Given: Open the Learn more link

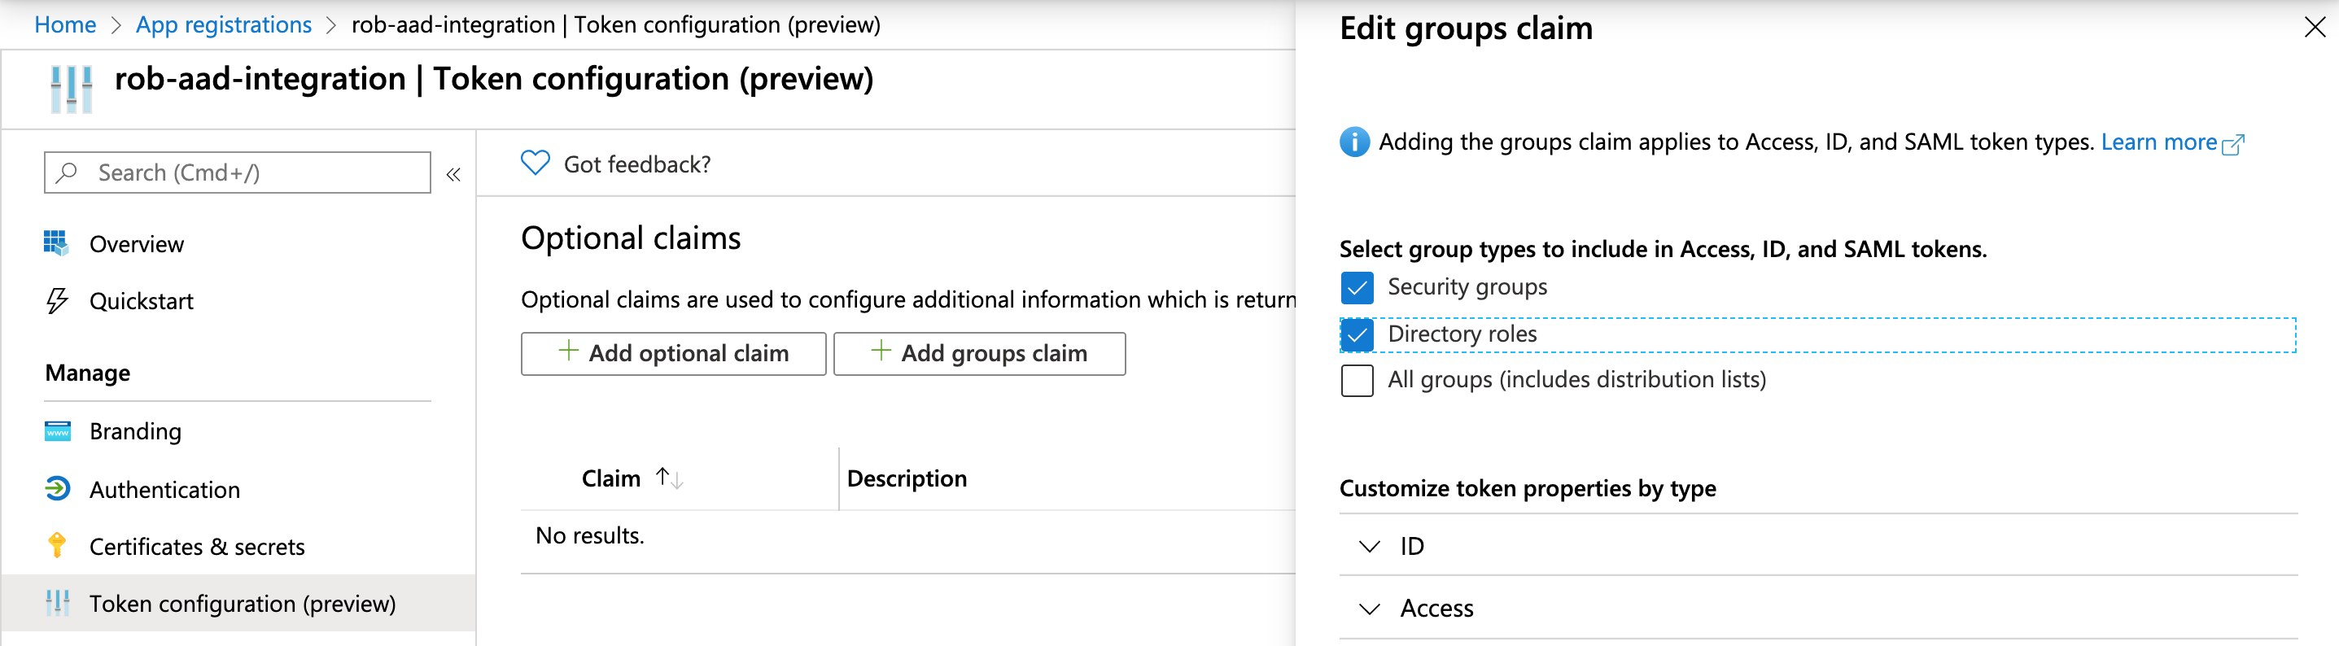Looking at the screenshot, I should click(x=2158, y=142).
